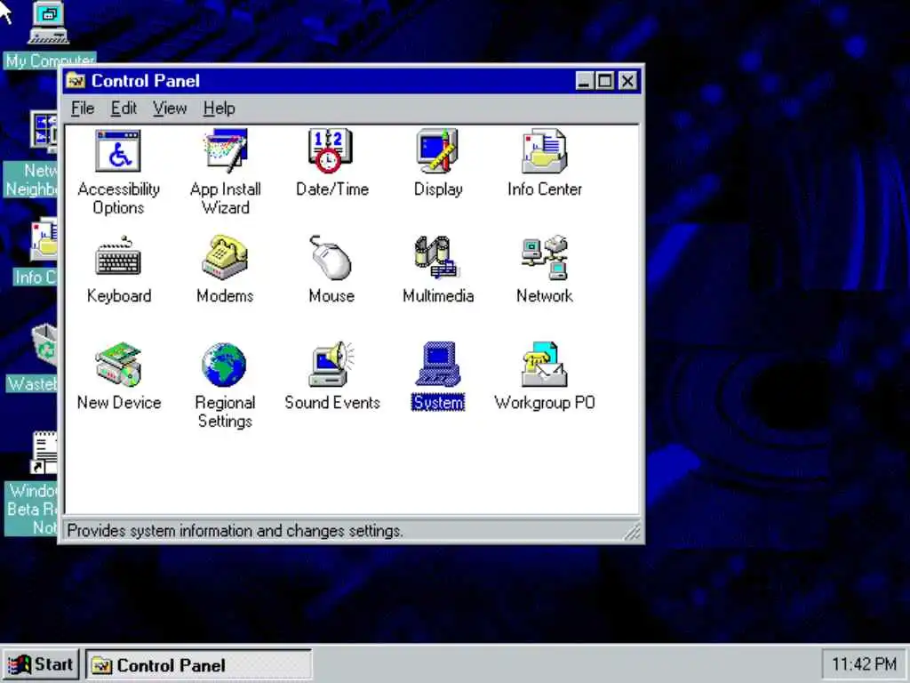Open the Edit menu
Viewport: 910px width, 683px height.
click(124, 108)
